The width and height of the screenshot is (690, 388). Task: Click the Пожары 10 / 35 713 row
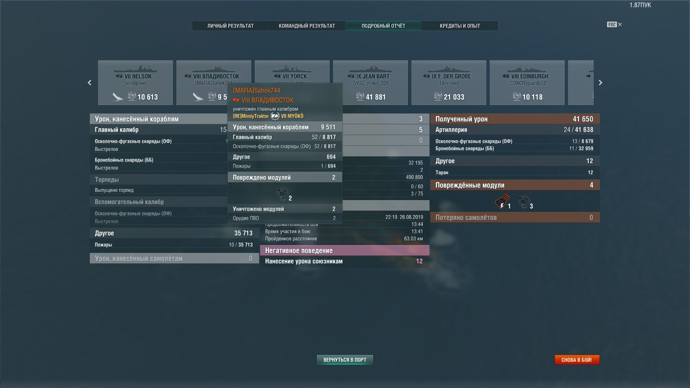(174, 245)
